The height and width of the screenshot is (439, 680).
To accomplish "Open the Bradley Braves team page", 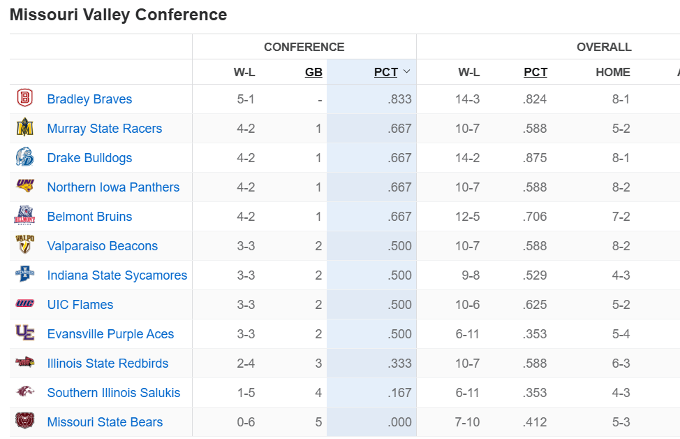I will click(x=89, y=99).
